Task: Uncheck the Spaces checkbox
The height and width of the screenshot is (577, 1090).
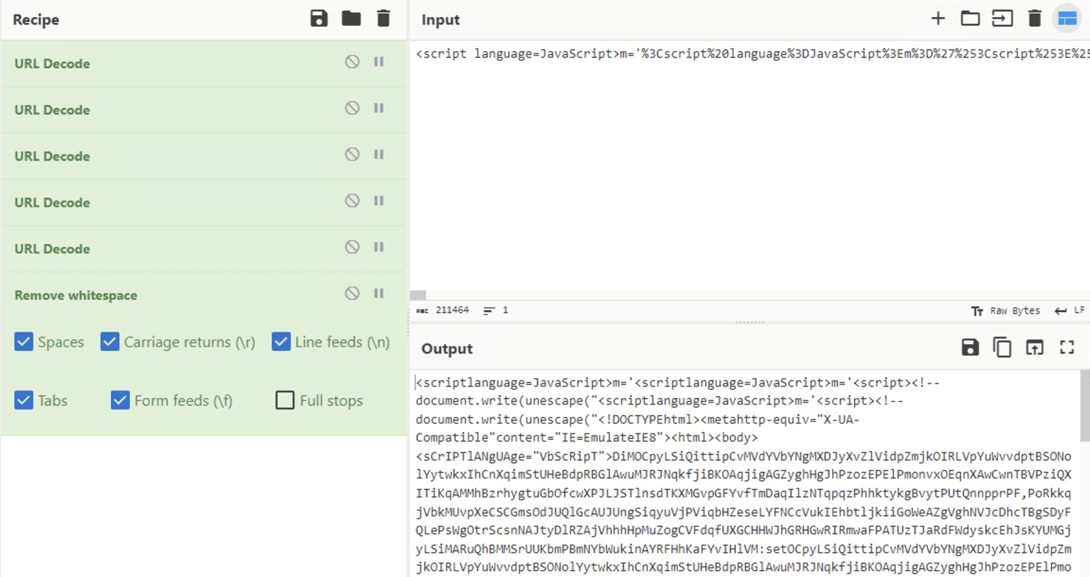Action: pos(23,342)
